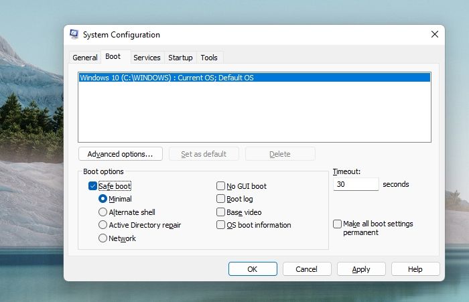Switch to the General tab
The height and width of the screenshot is (302, 469).
pos(85,58)
